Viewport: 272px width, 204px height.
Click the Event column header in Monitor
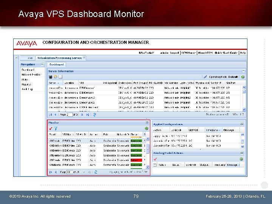tap(54, 134)
